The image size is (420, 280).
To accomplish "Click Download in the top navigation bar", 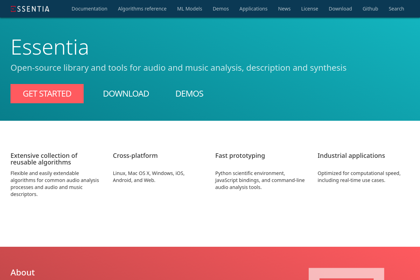I will coord(340,9).
